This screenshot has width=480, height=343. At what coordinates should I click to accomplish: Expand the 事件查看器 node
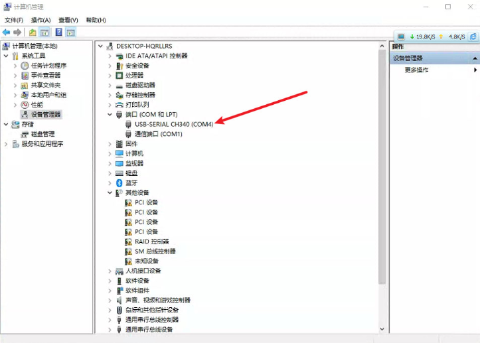15,75
